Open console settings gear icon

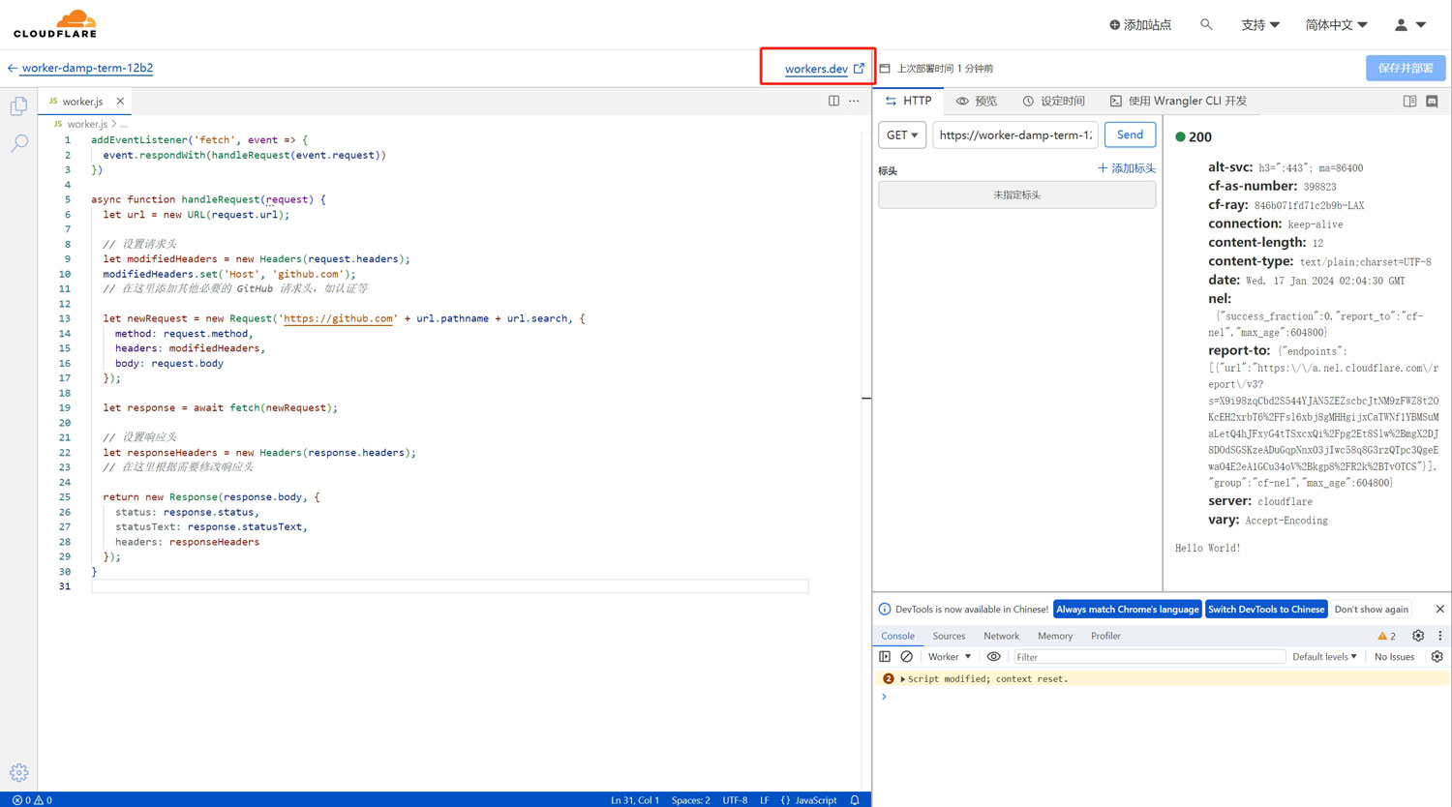click(1437, 656)
